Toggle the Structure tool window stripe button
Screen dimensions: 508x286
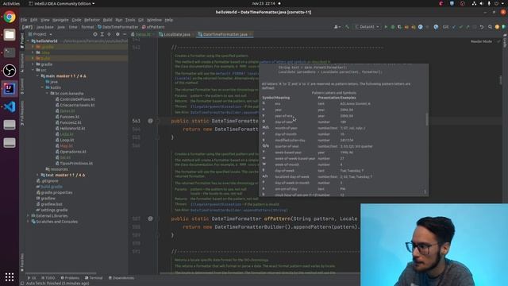tap(22, 63)
